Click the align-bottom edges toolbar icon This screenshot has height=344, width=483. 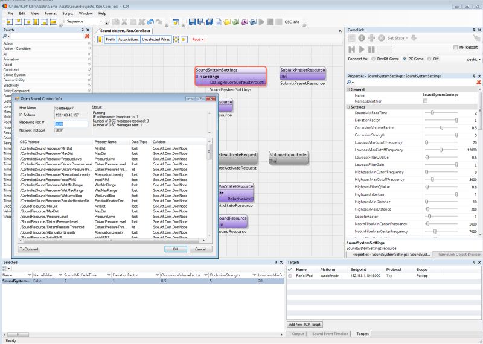[x=44, y=22]
